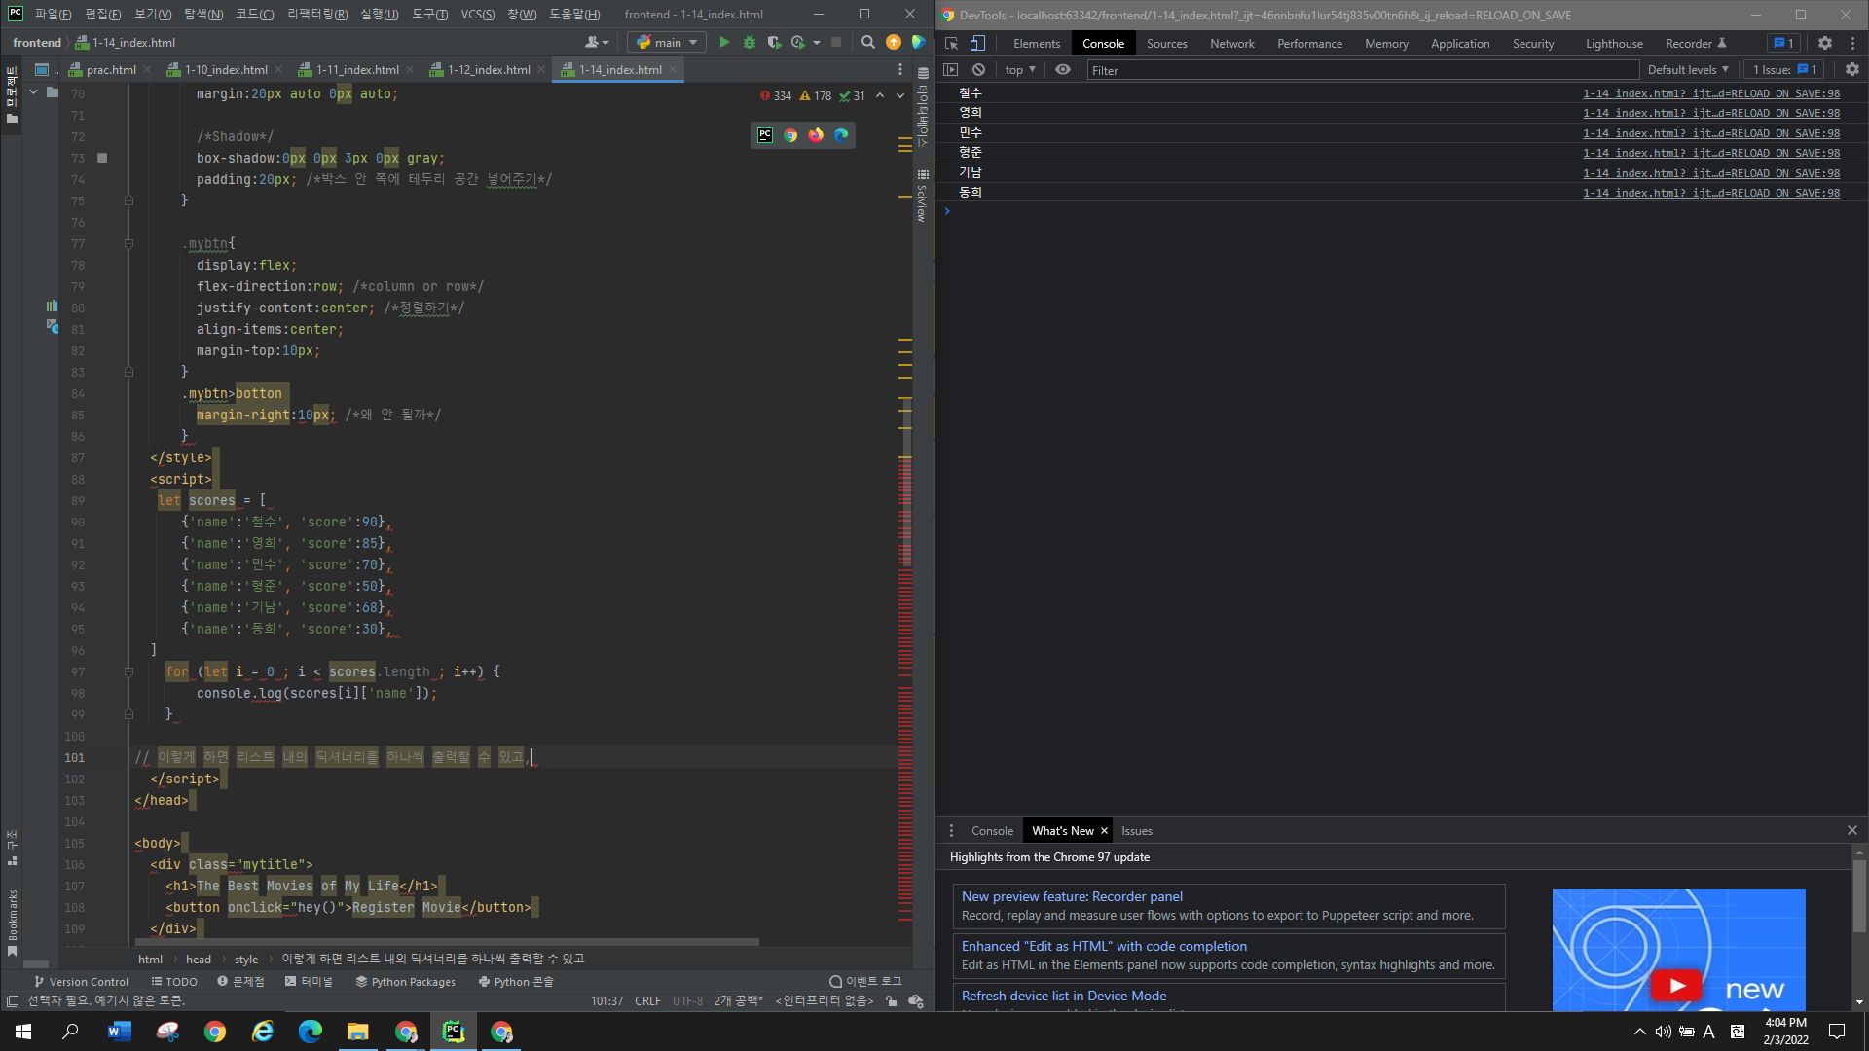Toggle project view icon left of prac.html tab
This screenshot has height=1051, width=1869.
pos(42,69)
